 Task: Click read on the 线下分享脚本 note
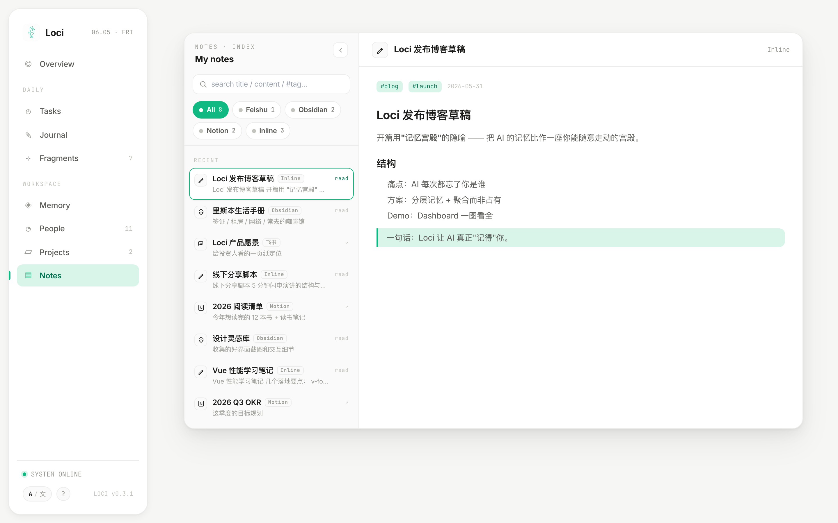click(341, 275)
